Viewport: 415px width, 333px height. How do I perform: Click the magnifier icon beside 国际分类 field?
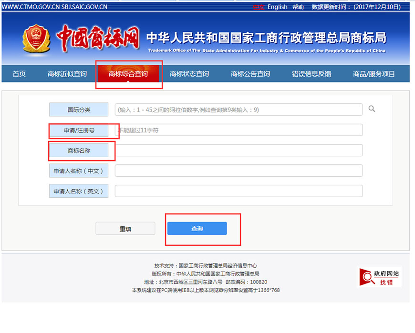tap(372, 109)
